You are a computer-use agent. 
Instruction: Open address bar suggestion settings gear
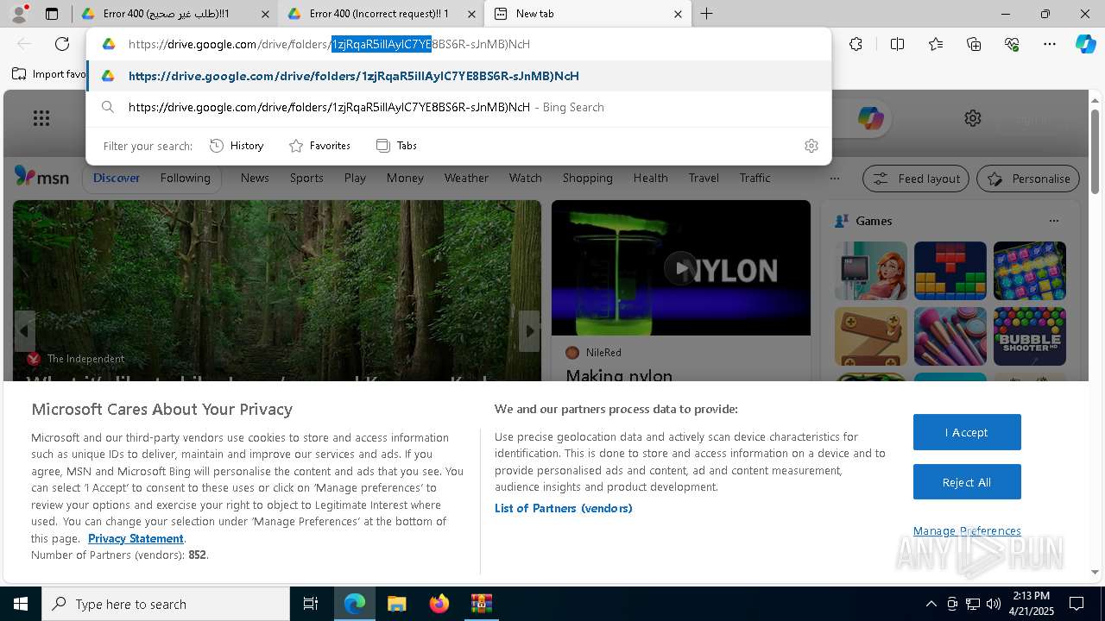tap(811, 146)
